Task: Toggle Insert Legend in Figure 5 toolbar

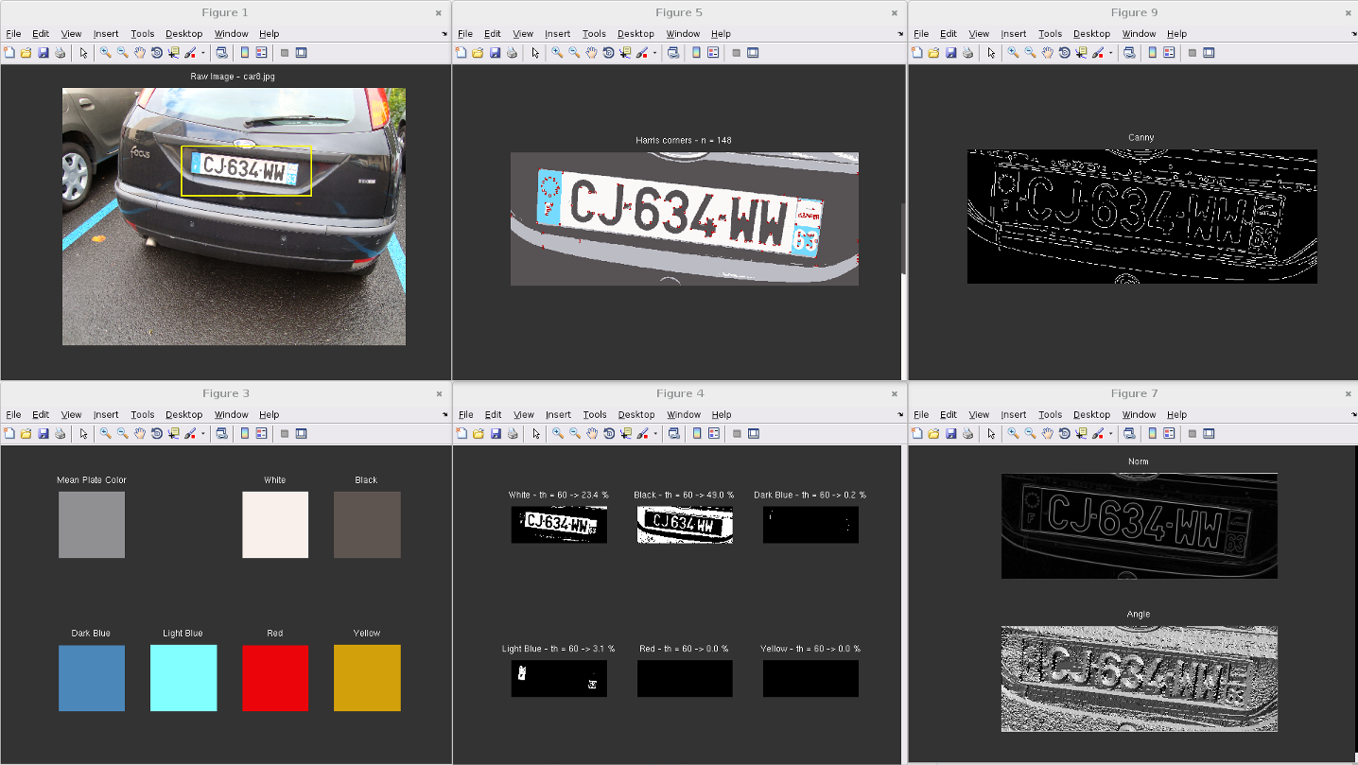Action: (714, 53)
